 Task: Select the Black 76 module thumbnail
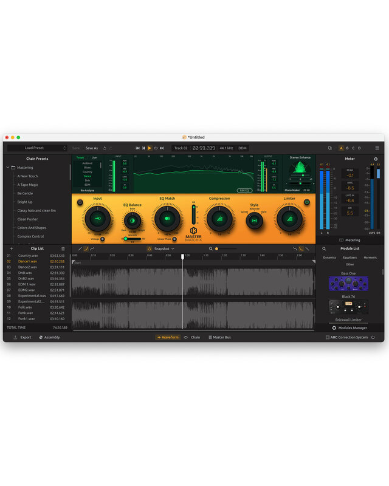pyautogui.click(x=348, y=307)
